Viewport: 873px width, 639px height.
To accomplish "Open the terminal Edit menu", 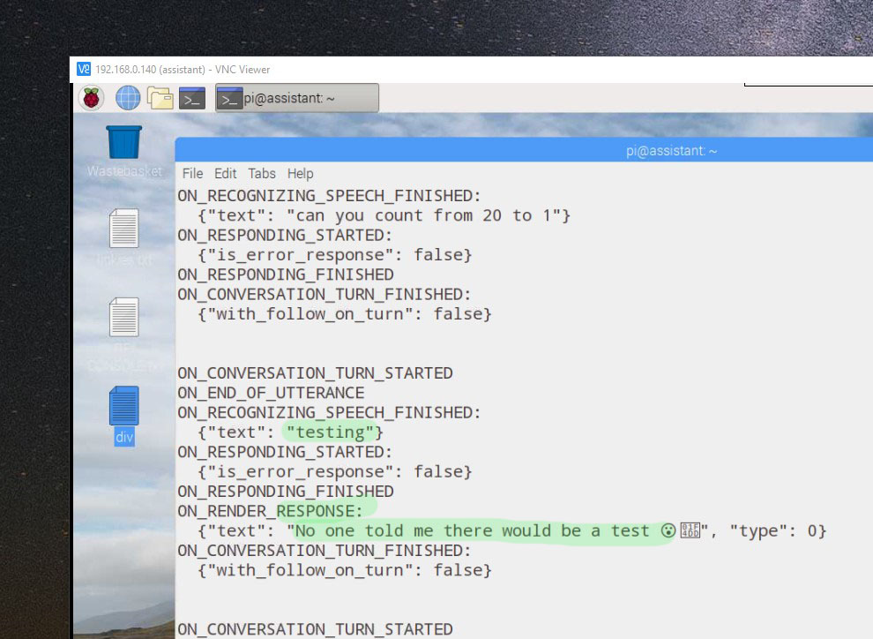I will tap(226, 173).
